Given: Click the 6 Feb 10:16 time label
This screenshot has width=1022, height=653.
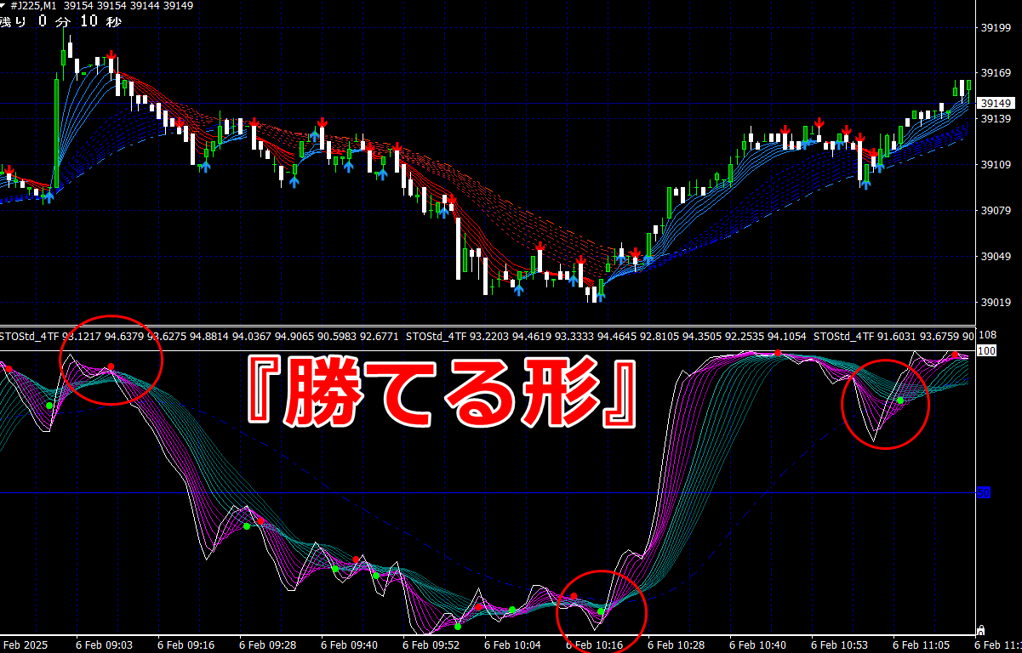Looking at the screenshot, I should 595,645.
